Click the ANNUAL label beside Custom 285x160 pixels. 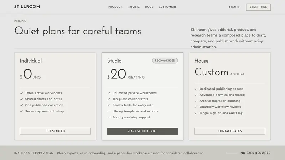(x=238, y=74)
